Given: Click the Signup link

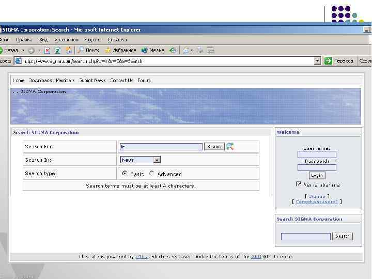Looking at the screenshot, I should click(x=317, y=196).
